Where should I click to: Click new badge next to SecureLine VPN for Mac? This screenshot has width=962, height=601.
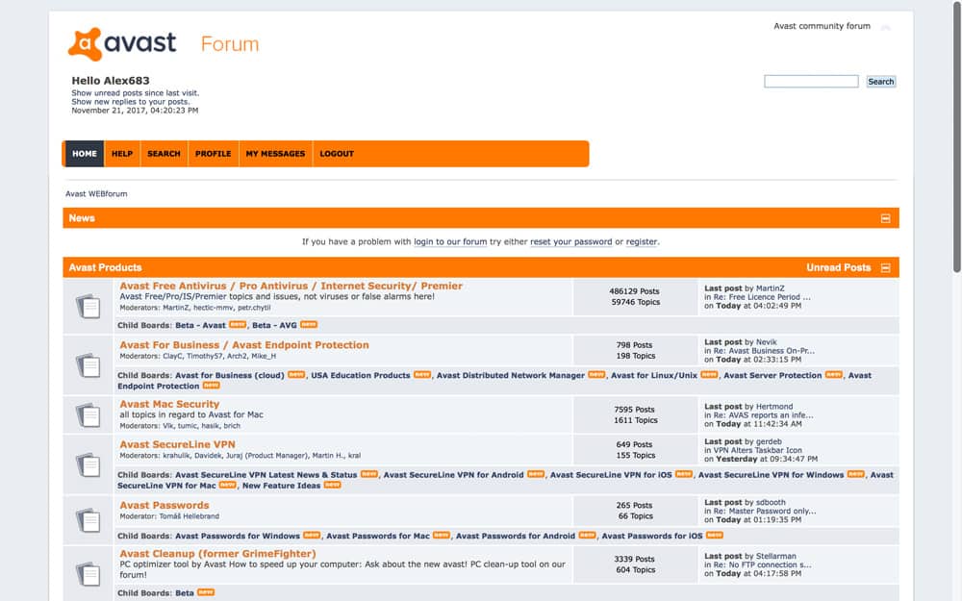[228, 485]
